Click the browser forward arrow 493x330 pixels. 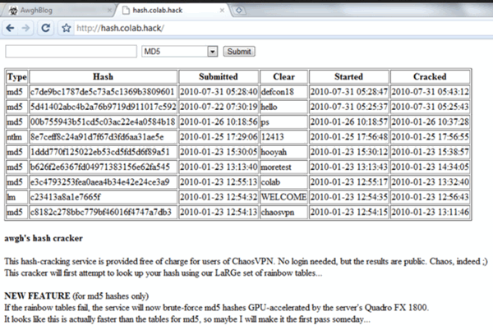point(25,28)
